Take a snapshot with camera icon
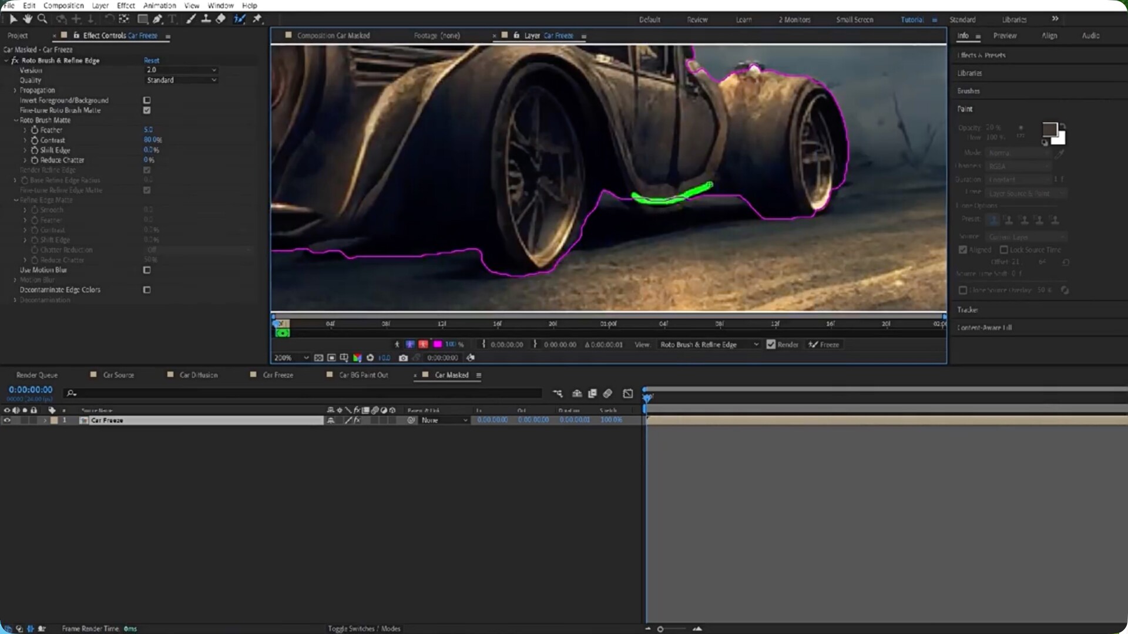Viewport: 1128px width, 634px height. pos(403,358)
